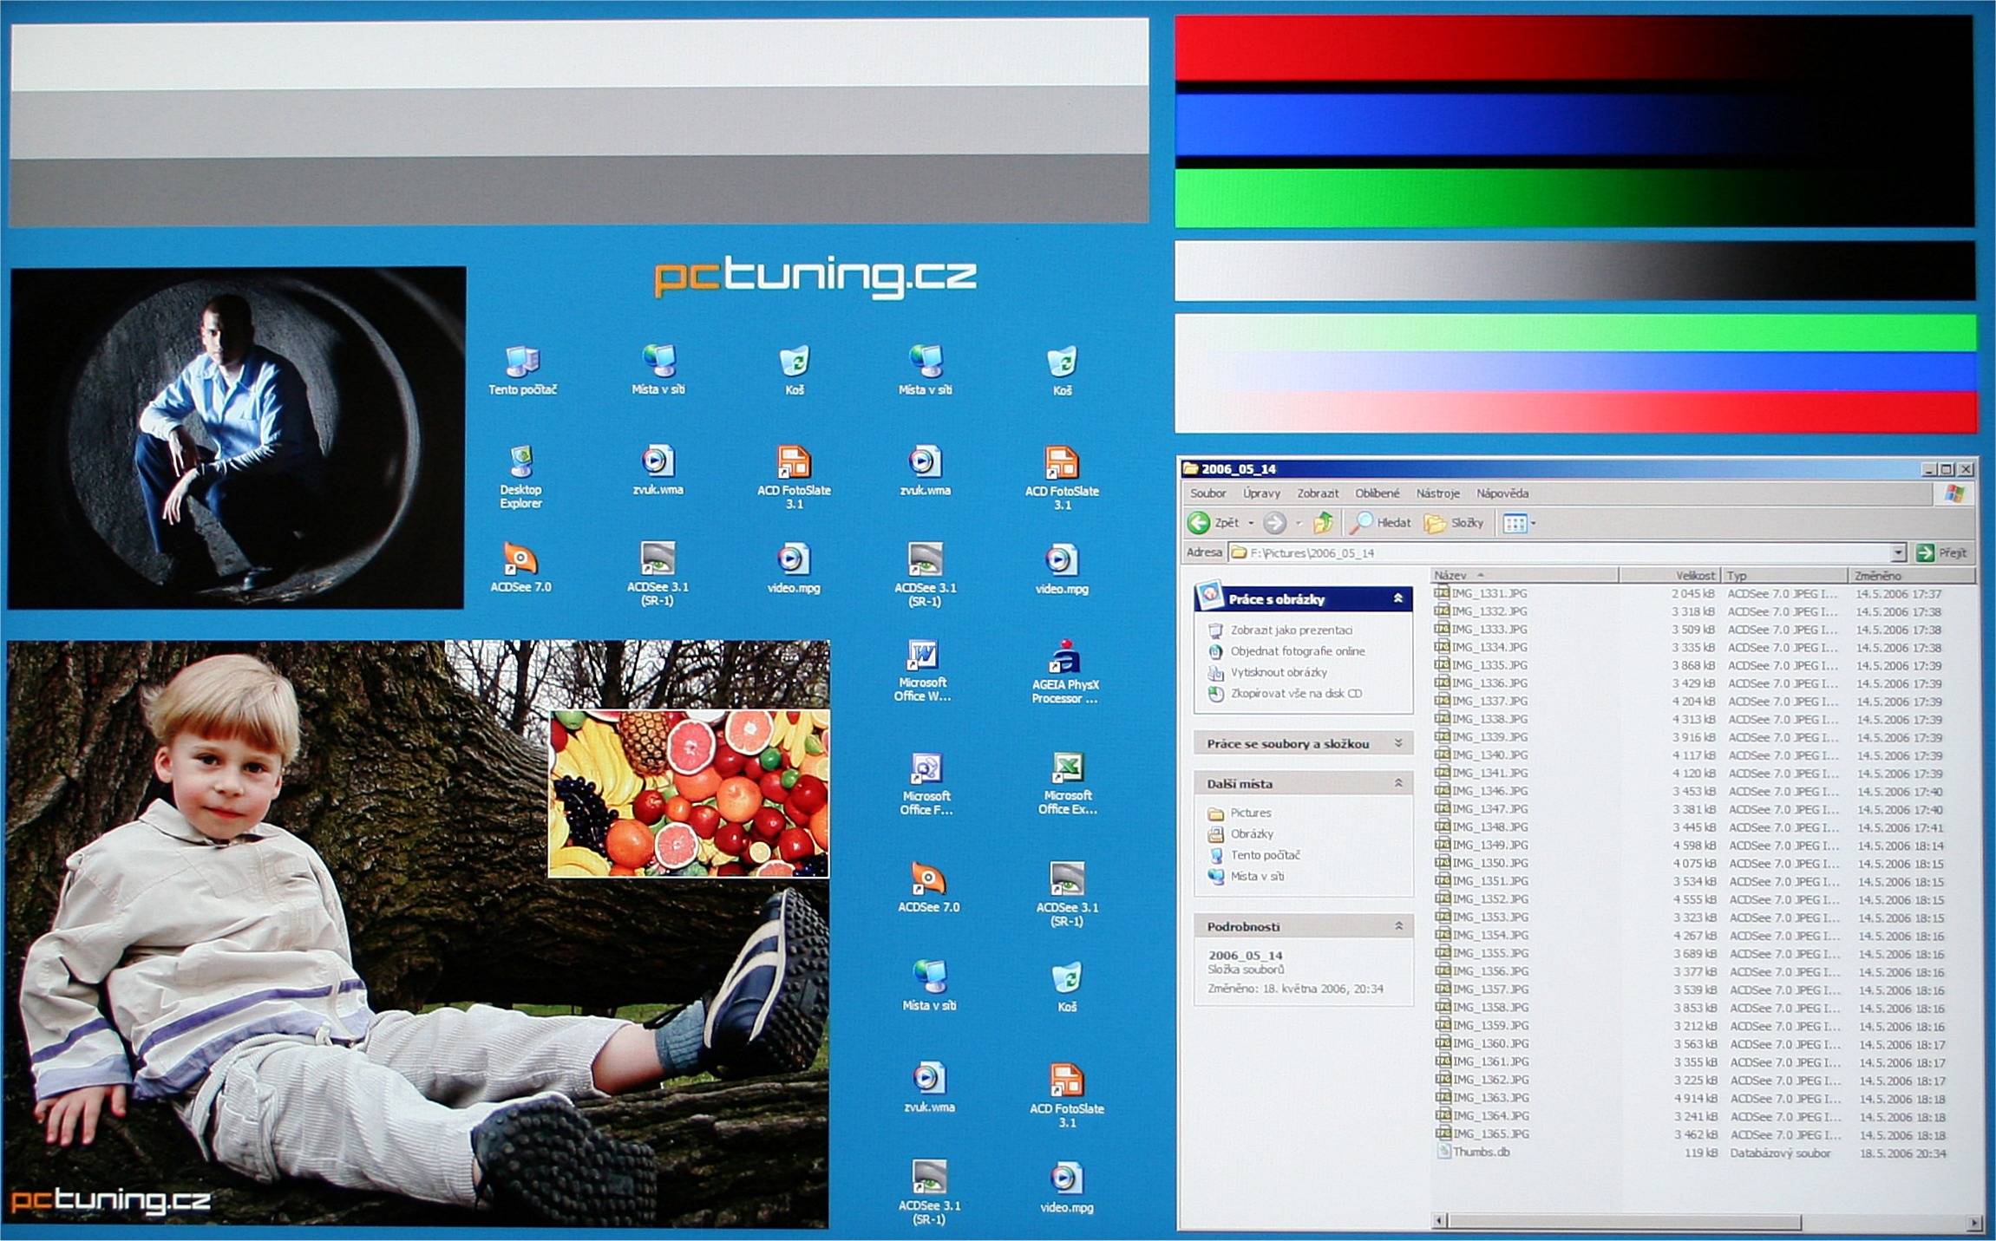Image resolution: width=1996 pixels, height=1241 pixels.
Task: Collapse the Práce s obrázky panel
Action: (x=1398, y=598)
